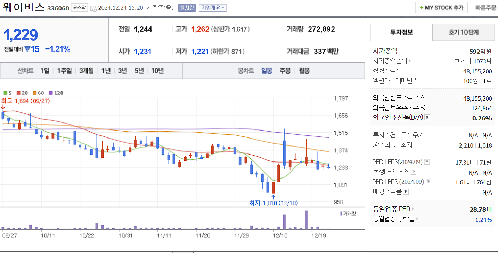Click the 거래대금 value 337 백만
The height and width of the screenshot is (253, 498).
tap(326, 52)
